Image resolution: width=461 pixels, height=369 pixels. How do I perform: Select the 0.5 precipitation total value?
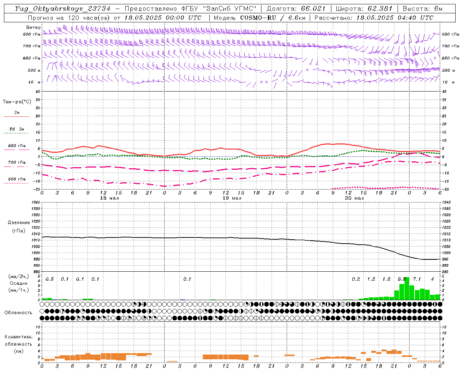point(50,279)
